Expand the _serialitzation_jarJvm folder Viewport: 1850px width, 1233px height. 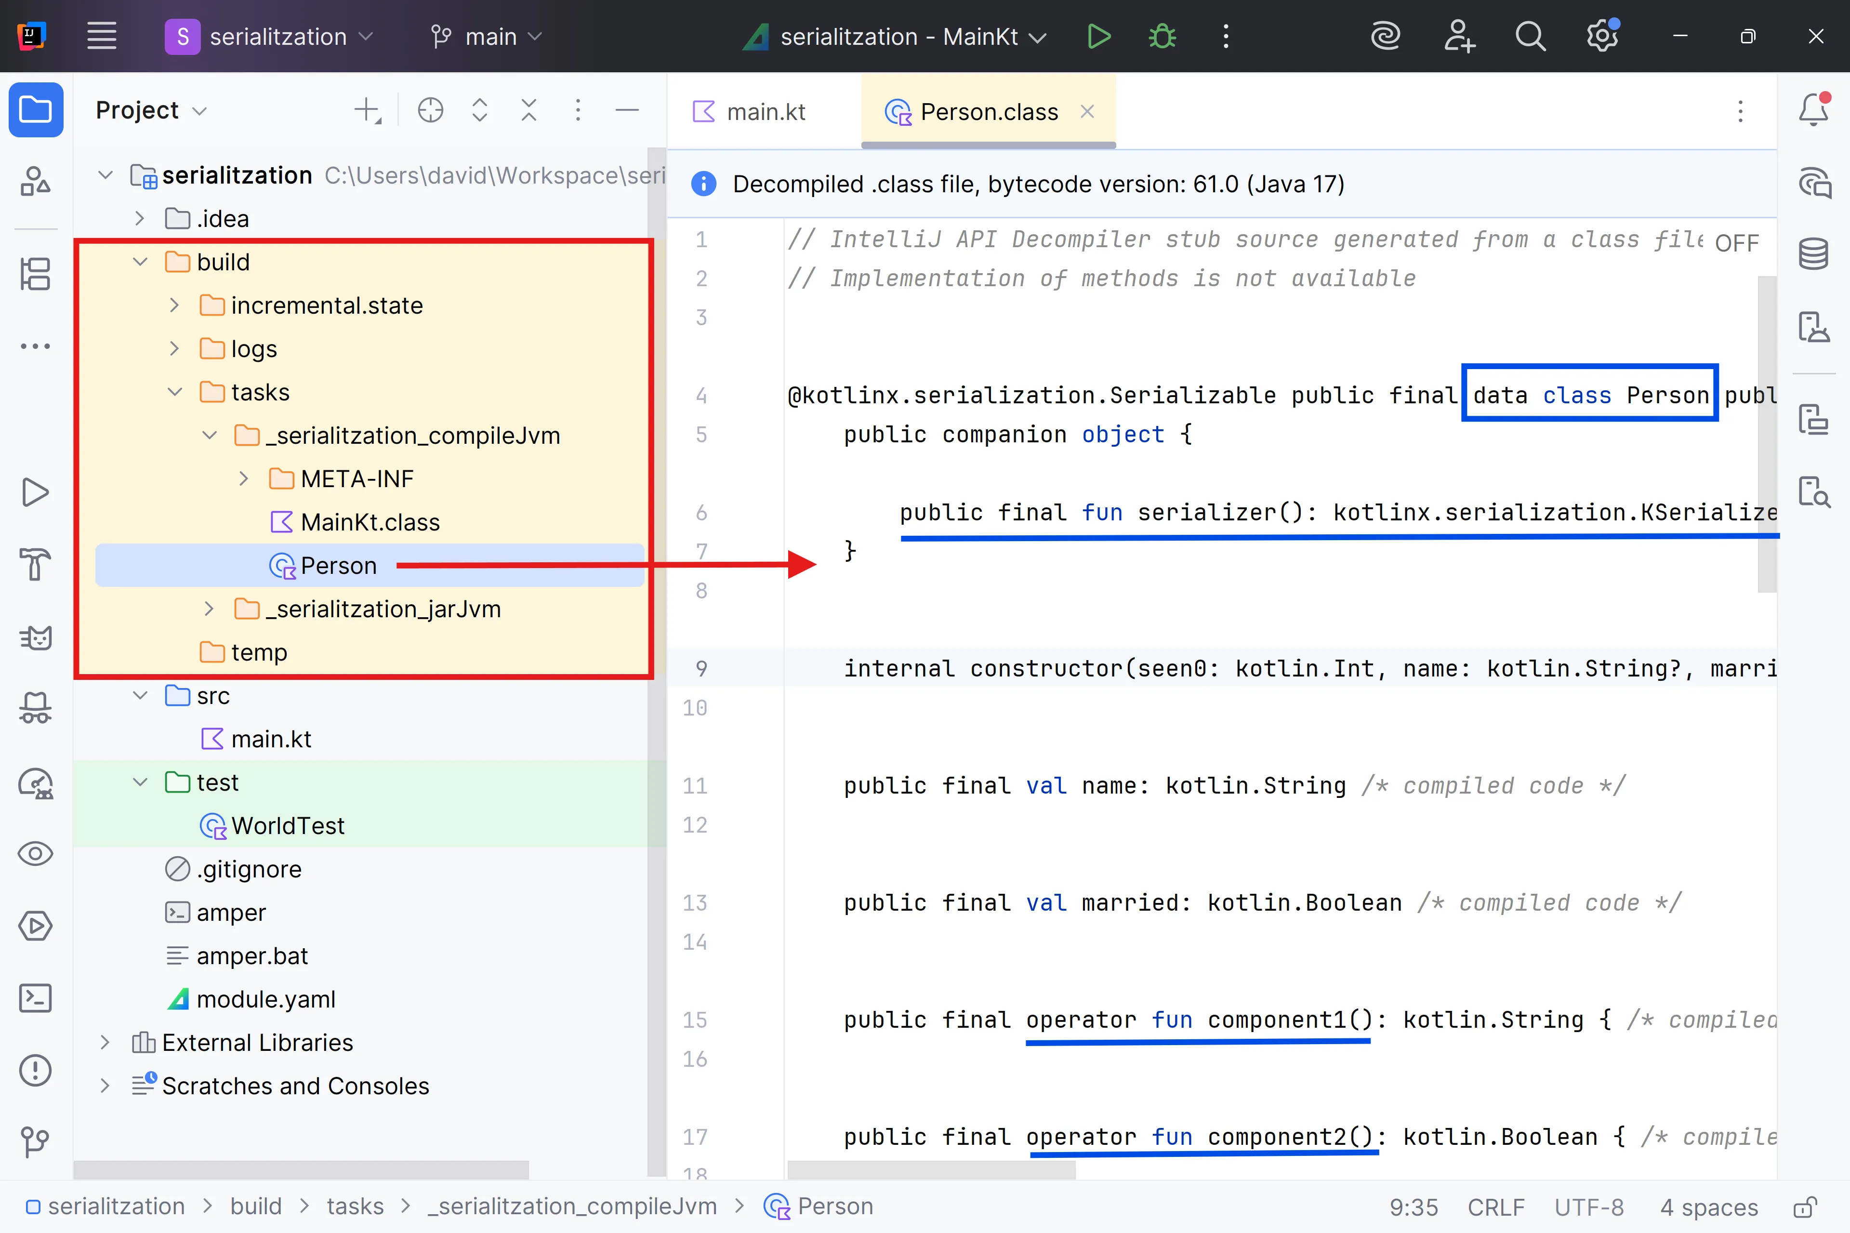(x=209, y=609)
